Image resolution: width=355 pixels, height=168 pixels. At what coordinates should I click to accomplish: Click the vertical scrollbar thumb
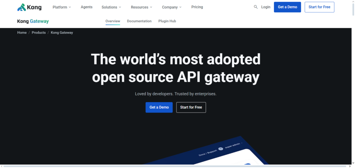353,9
